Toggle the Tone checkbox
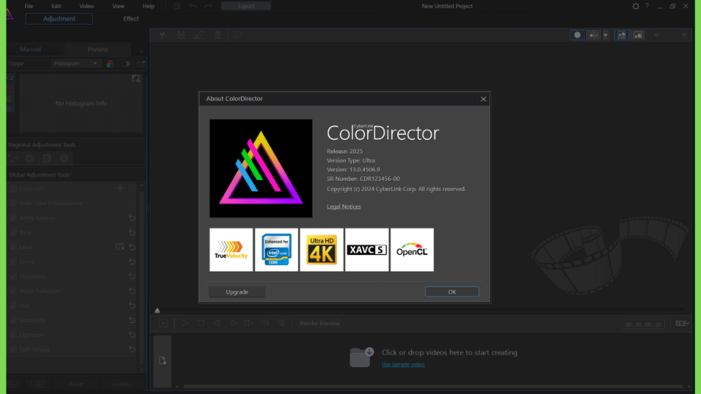Screen dimensions: 701x394 pos(13,233)
